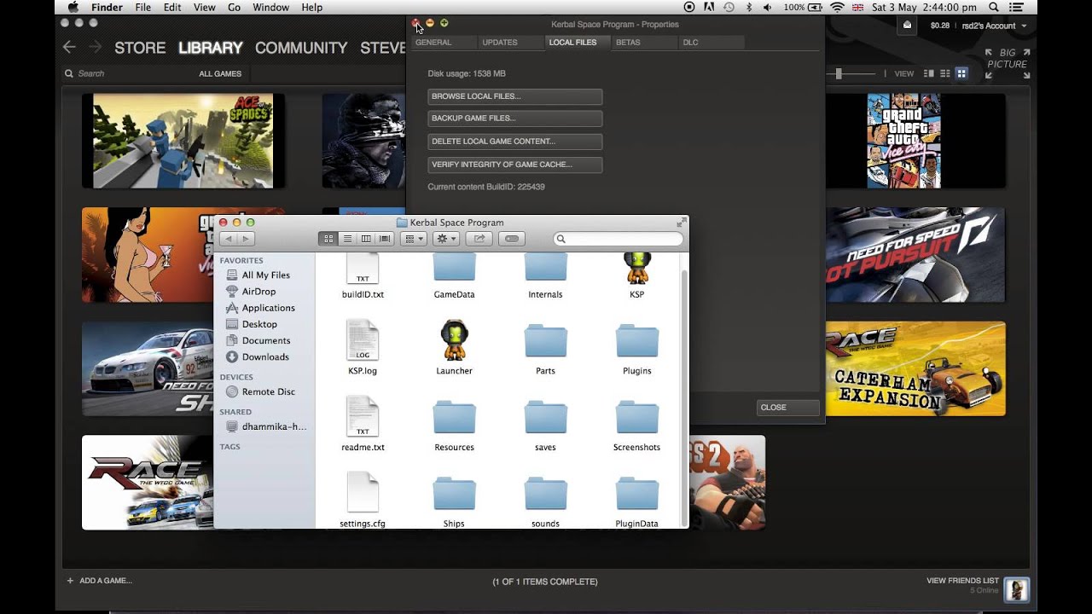The height and width of the screenshot is (614, 1092).
Task: Click the Steam library search field
Action: pyautogui.click(x=128, y=73)
